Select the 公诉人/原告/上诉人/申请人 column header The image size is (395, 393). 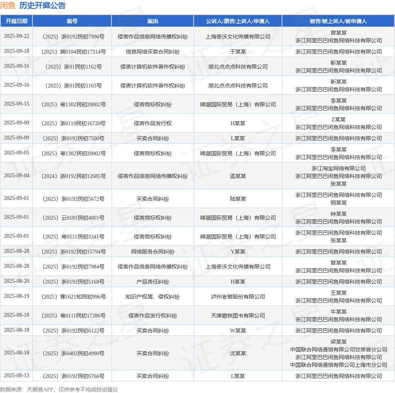click(x=238, y=21)
